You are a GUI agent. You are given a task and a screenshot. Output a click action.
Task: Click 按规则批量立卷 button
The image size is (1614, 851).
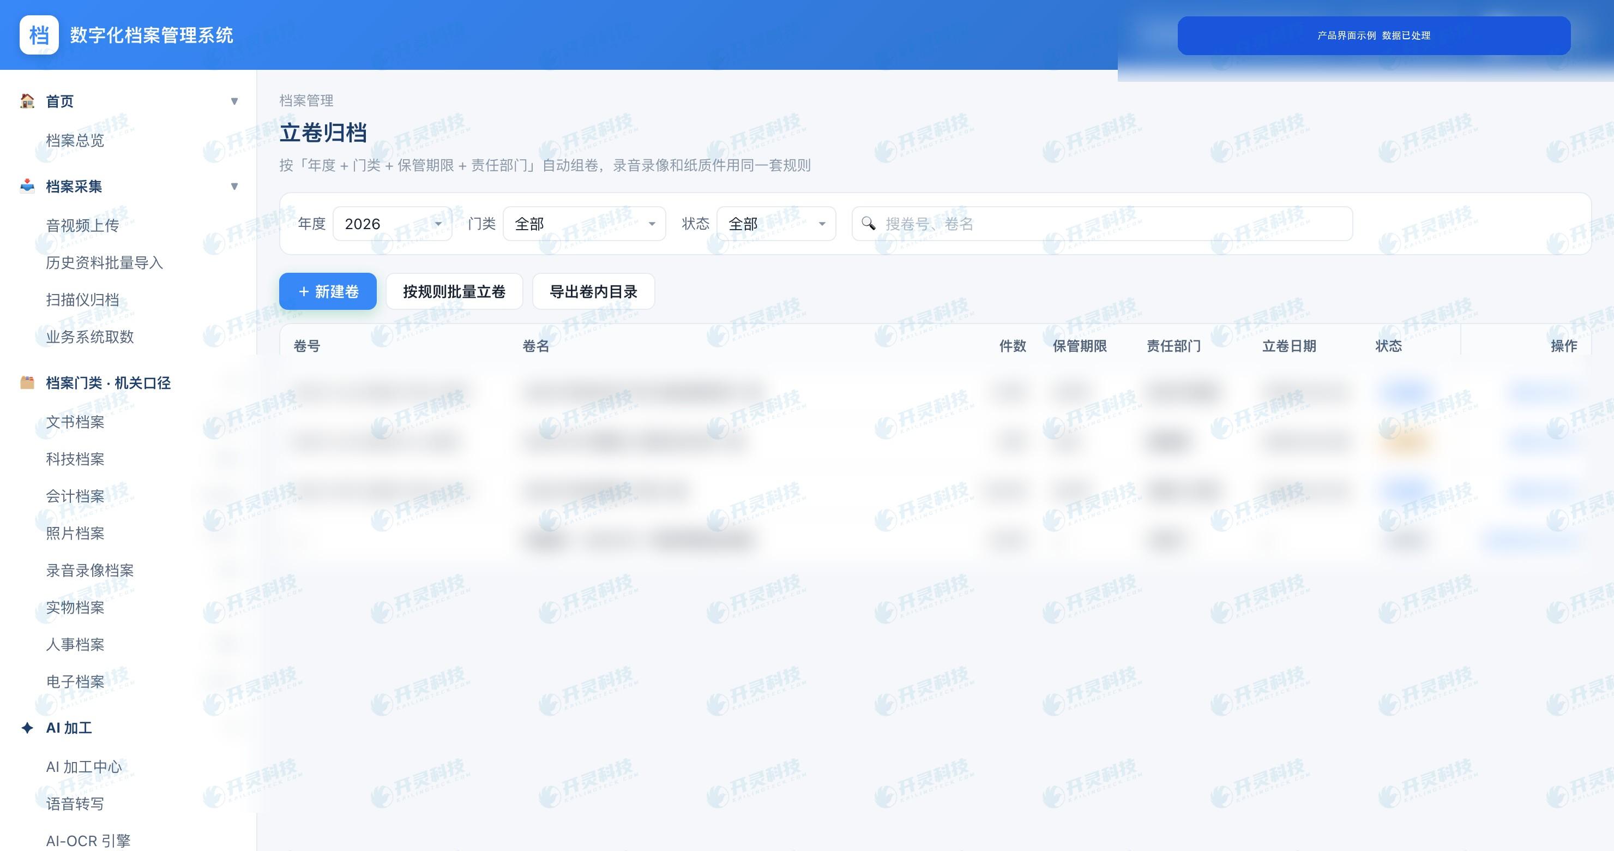(x=454, y=291)
